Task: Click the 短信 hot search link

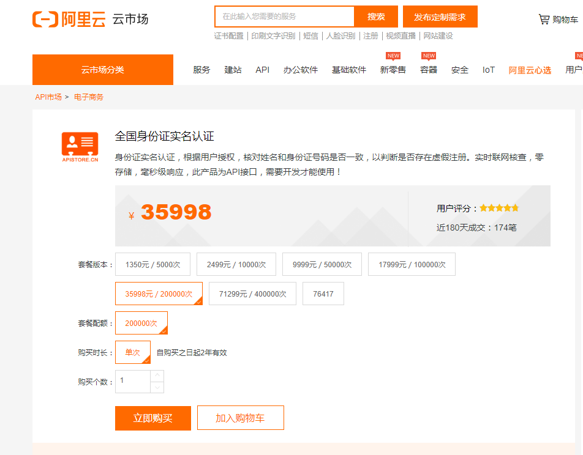Action: coord(310,35)
